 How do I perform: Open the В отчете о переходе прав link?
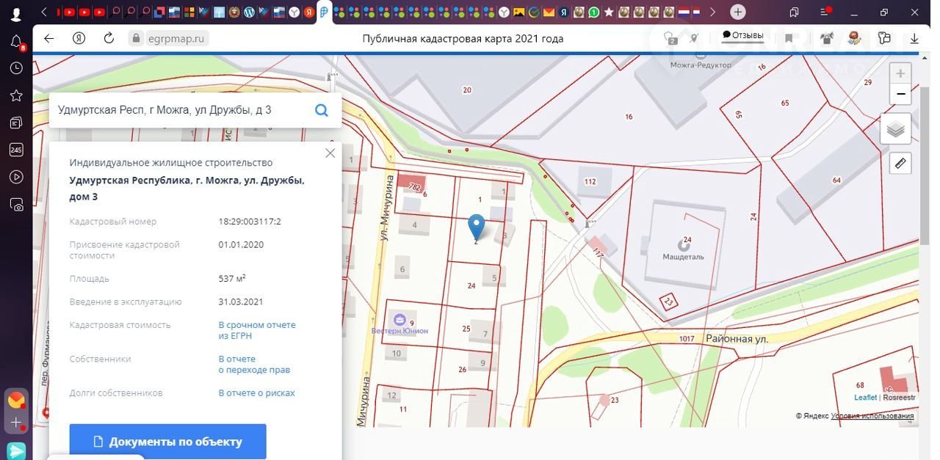pyautogui.click(x=254, y=365)
